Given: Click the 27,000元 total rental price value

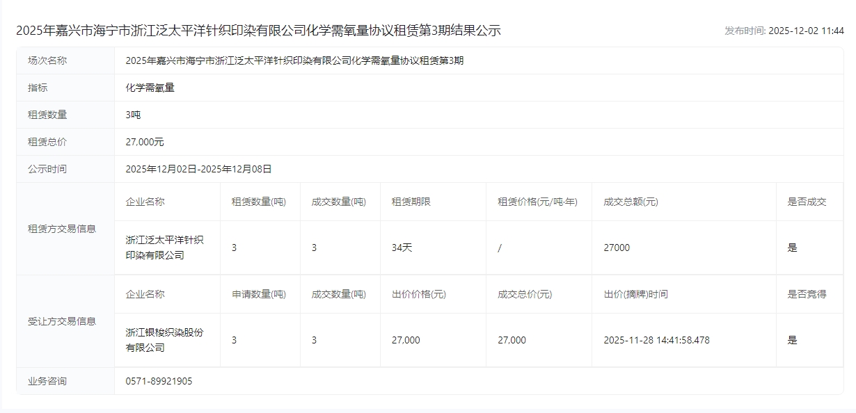Looking at the screenshot, I should click(145, 142).
